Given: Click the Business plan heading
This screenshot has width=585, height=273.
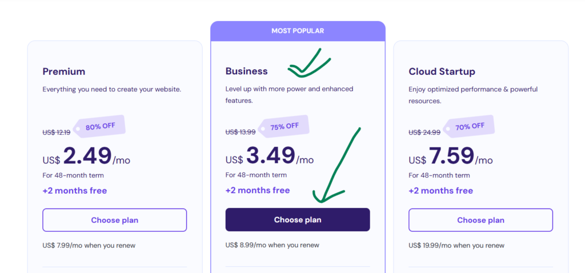Looking at the screenshot, I should click(246, 71).
